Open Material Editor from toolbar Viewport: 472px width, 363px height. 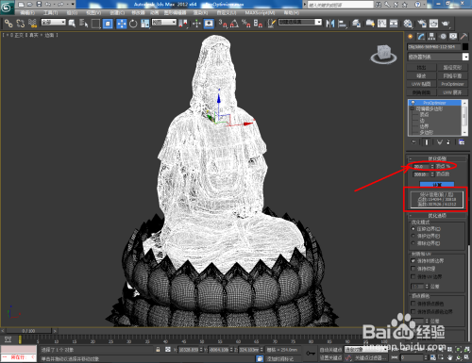coord(408,24)
